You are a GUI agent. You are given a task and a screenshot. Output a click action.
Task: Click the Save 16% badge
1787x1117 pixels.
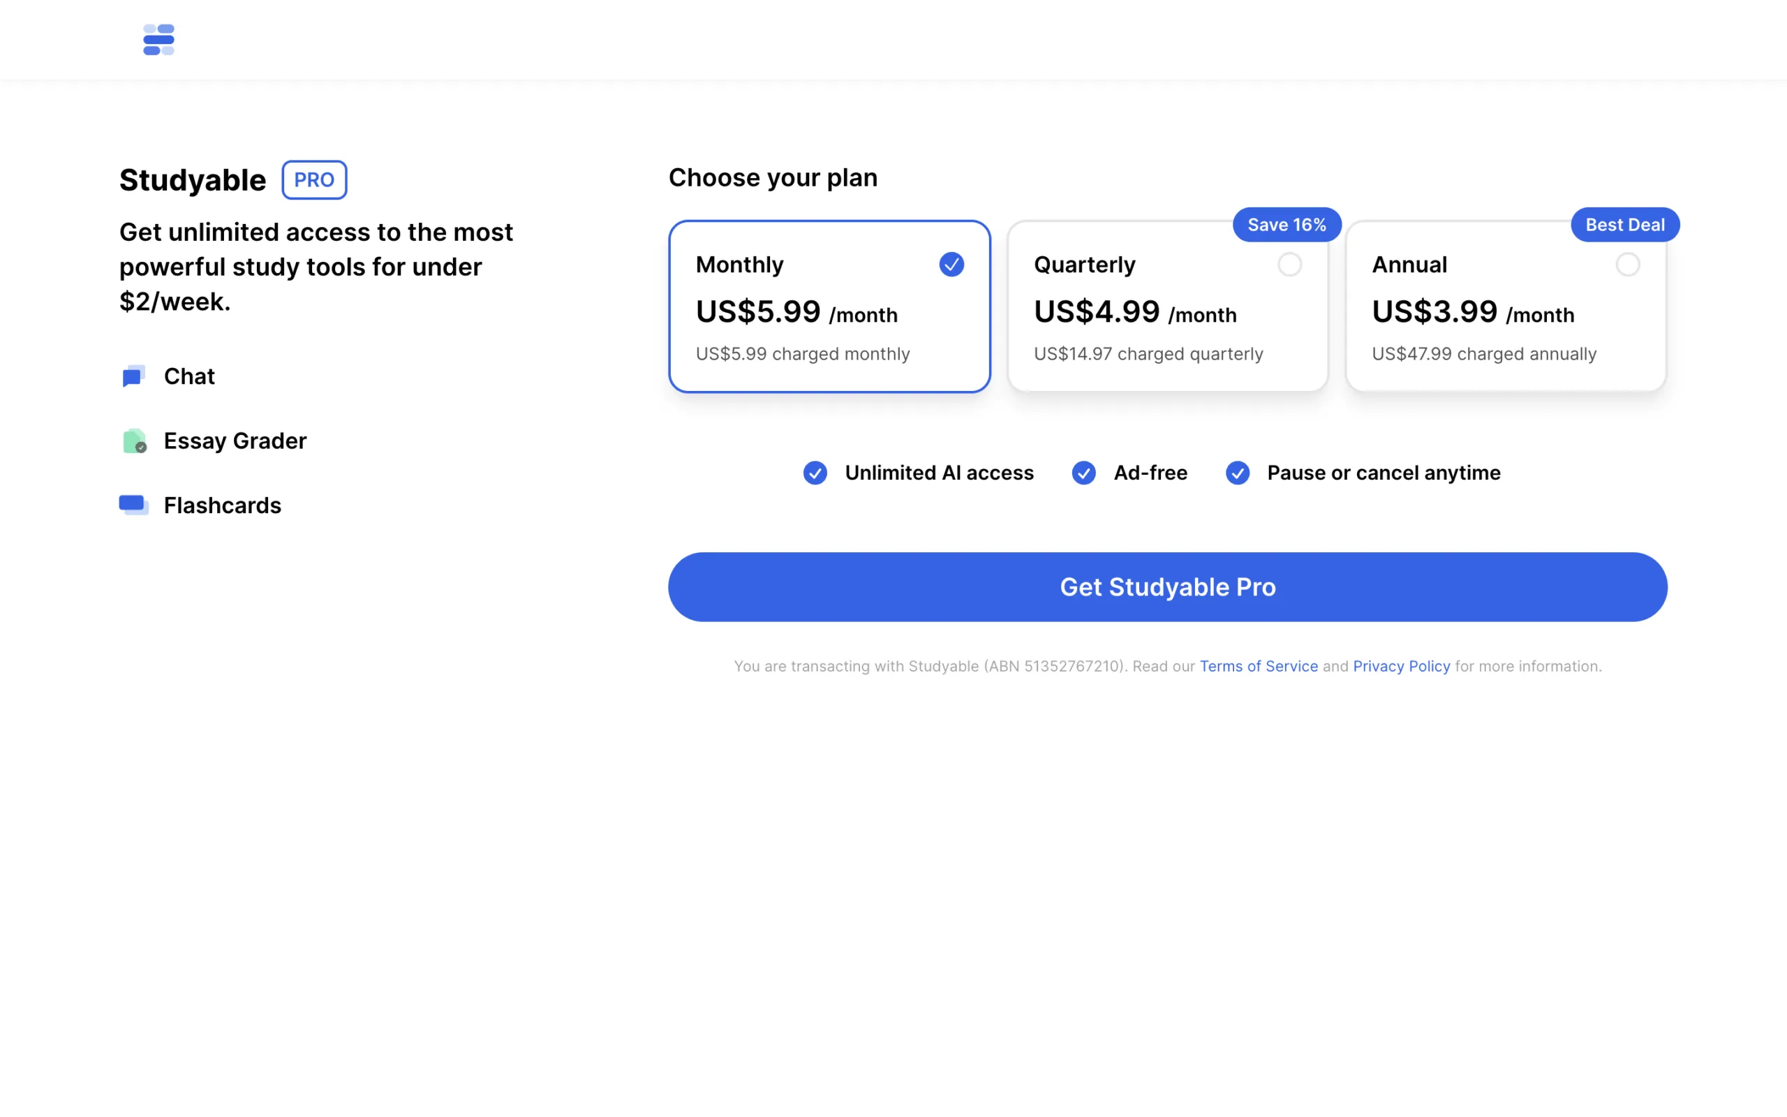1287,225
